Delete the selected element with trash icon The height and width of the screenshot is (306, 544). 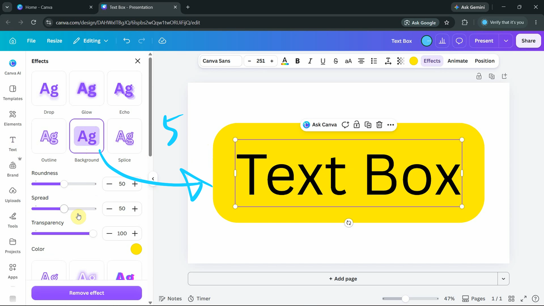(379, 124)
